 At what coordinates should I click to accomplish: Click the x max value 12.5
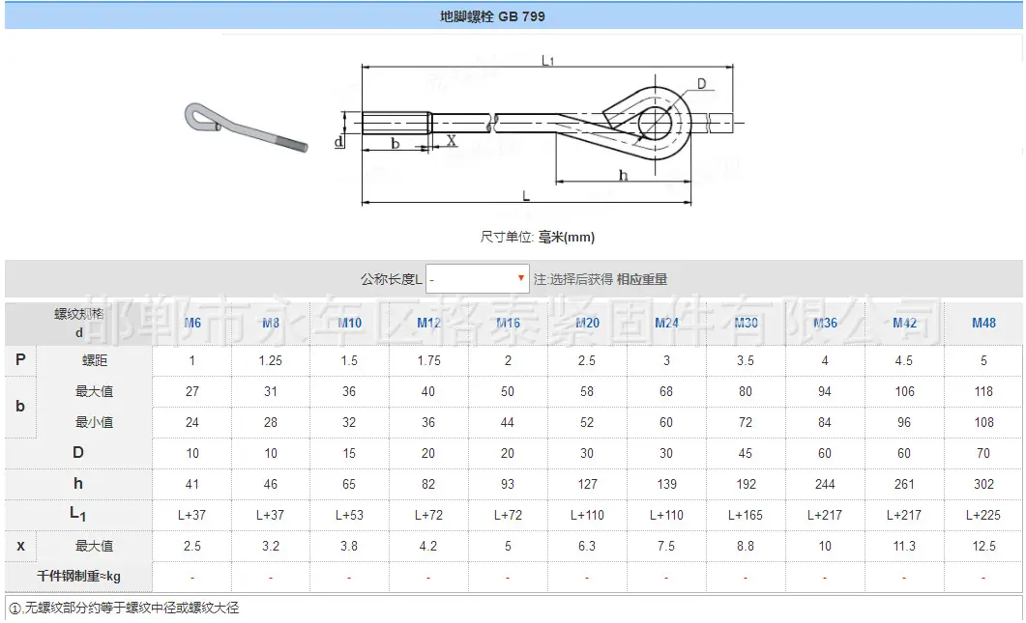983,546
